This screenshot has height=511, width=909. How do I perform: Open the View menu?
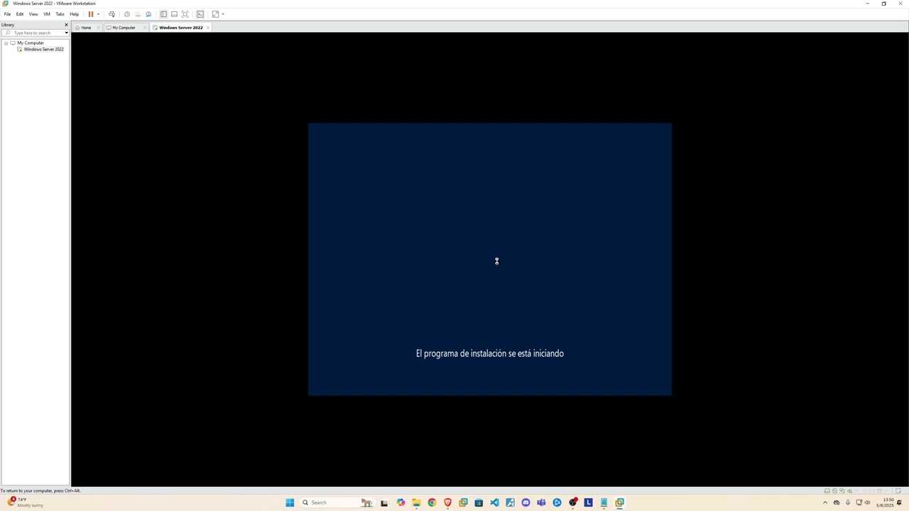[33, 14]
